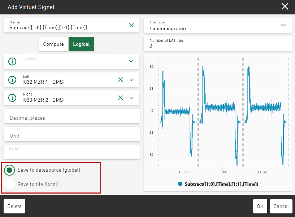The width and height of the screenshot is (295, 217).
Task: Clear the Name field with X icon
Action: [131, 25]
